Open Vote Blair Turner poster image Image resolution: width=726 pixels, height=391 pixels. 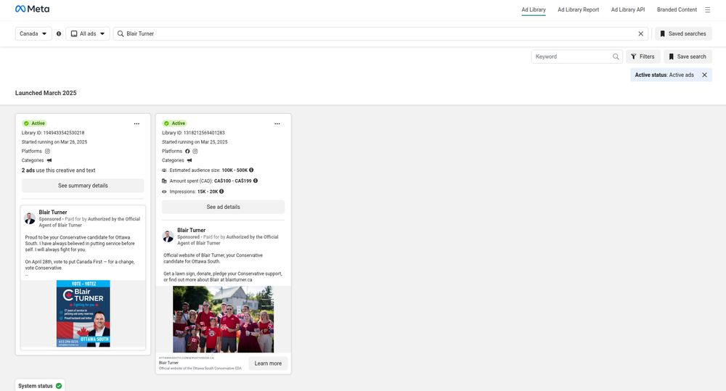83,313
